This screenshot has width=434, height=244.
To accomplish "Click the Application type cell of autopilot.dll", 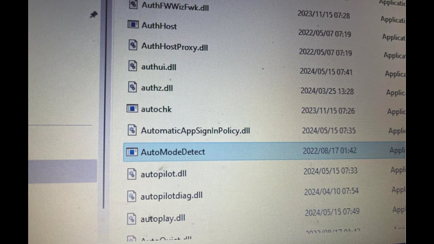I will [x=398, y=170].
